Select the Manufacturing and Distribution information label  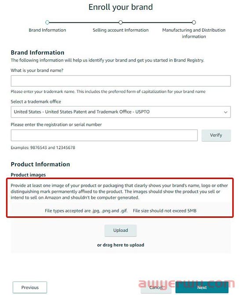[x=194, y=33]
